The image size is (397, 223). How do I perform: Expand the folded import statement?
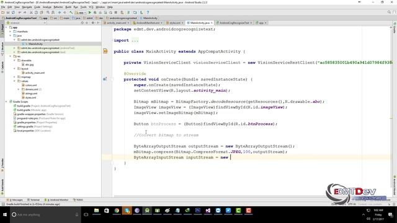click(135, 40)
